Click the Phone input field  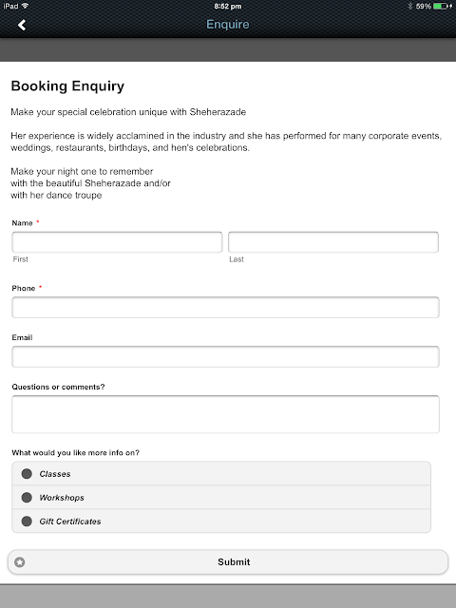point(226,307)
